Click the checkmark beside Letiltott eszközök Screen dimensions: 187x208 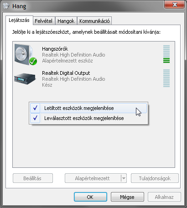point(35,108)
